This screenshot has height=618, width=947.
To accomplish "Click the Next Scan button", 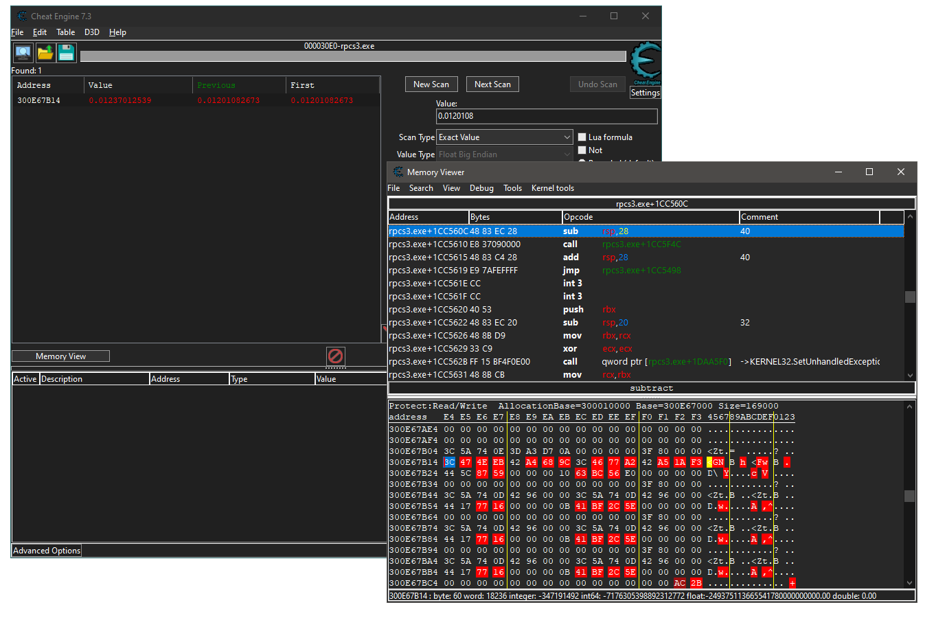I will coord(492,84).
